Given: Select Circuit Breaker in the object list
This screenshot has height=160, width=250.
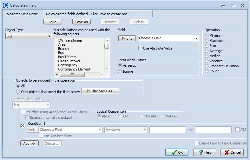Looking at the screenshot, I should [x=69, y=61].
